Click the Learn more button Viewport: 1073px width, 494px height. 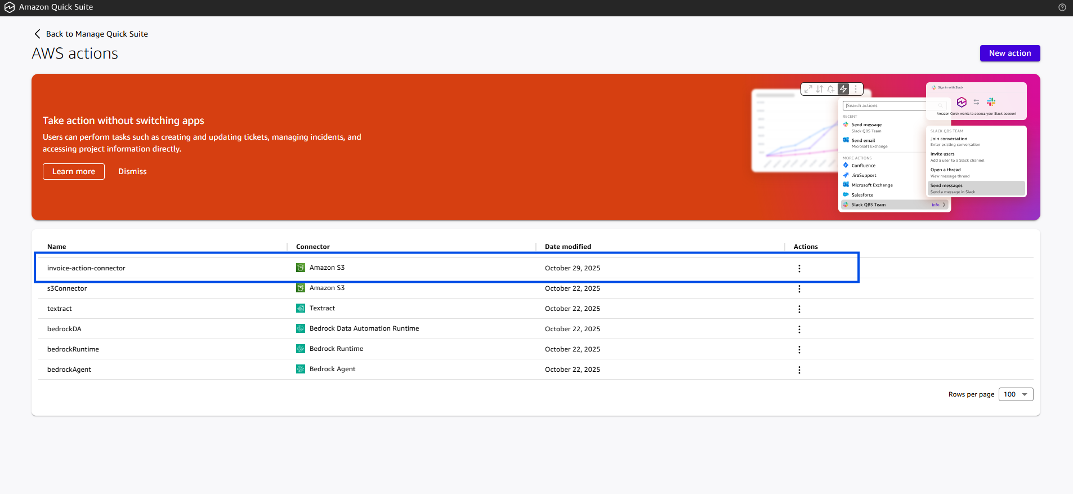point(74,171)
